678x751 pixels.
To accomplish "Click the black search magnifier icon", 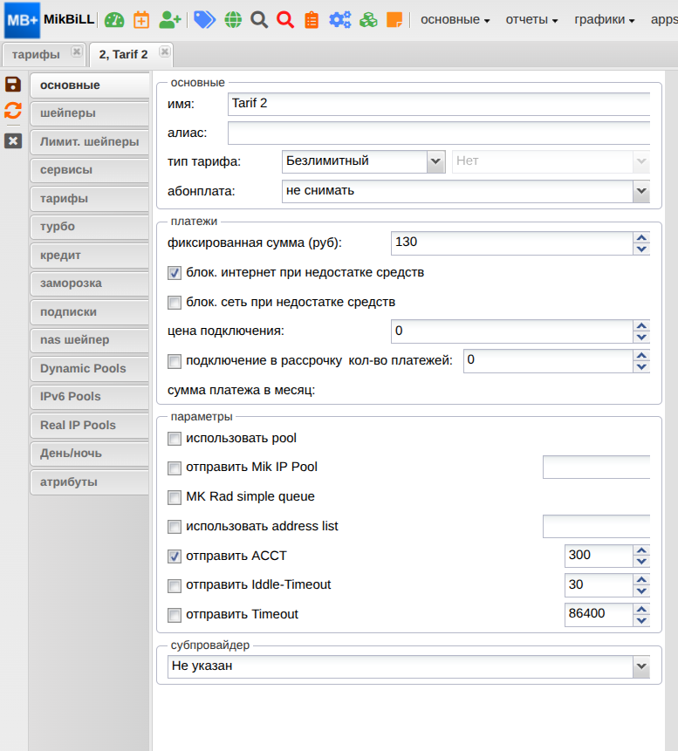I will click(x=259, y=20).
